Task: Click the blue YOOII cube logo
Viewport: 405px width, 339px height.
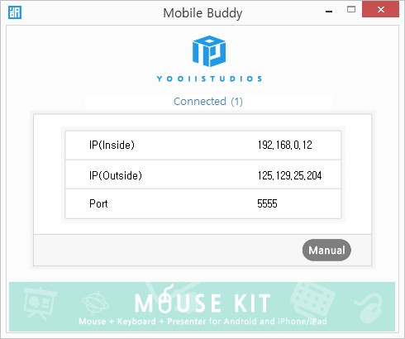Action: (209, 51)
